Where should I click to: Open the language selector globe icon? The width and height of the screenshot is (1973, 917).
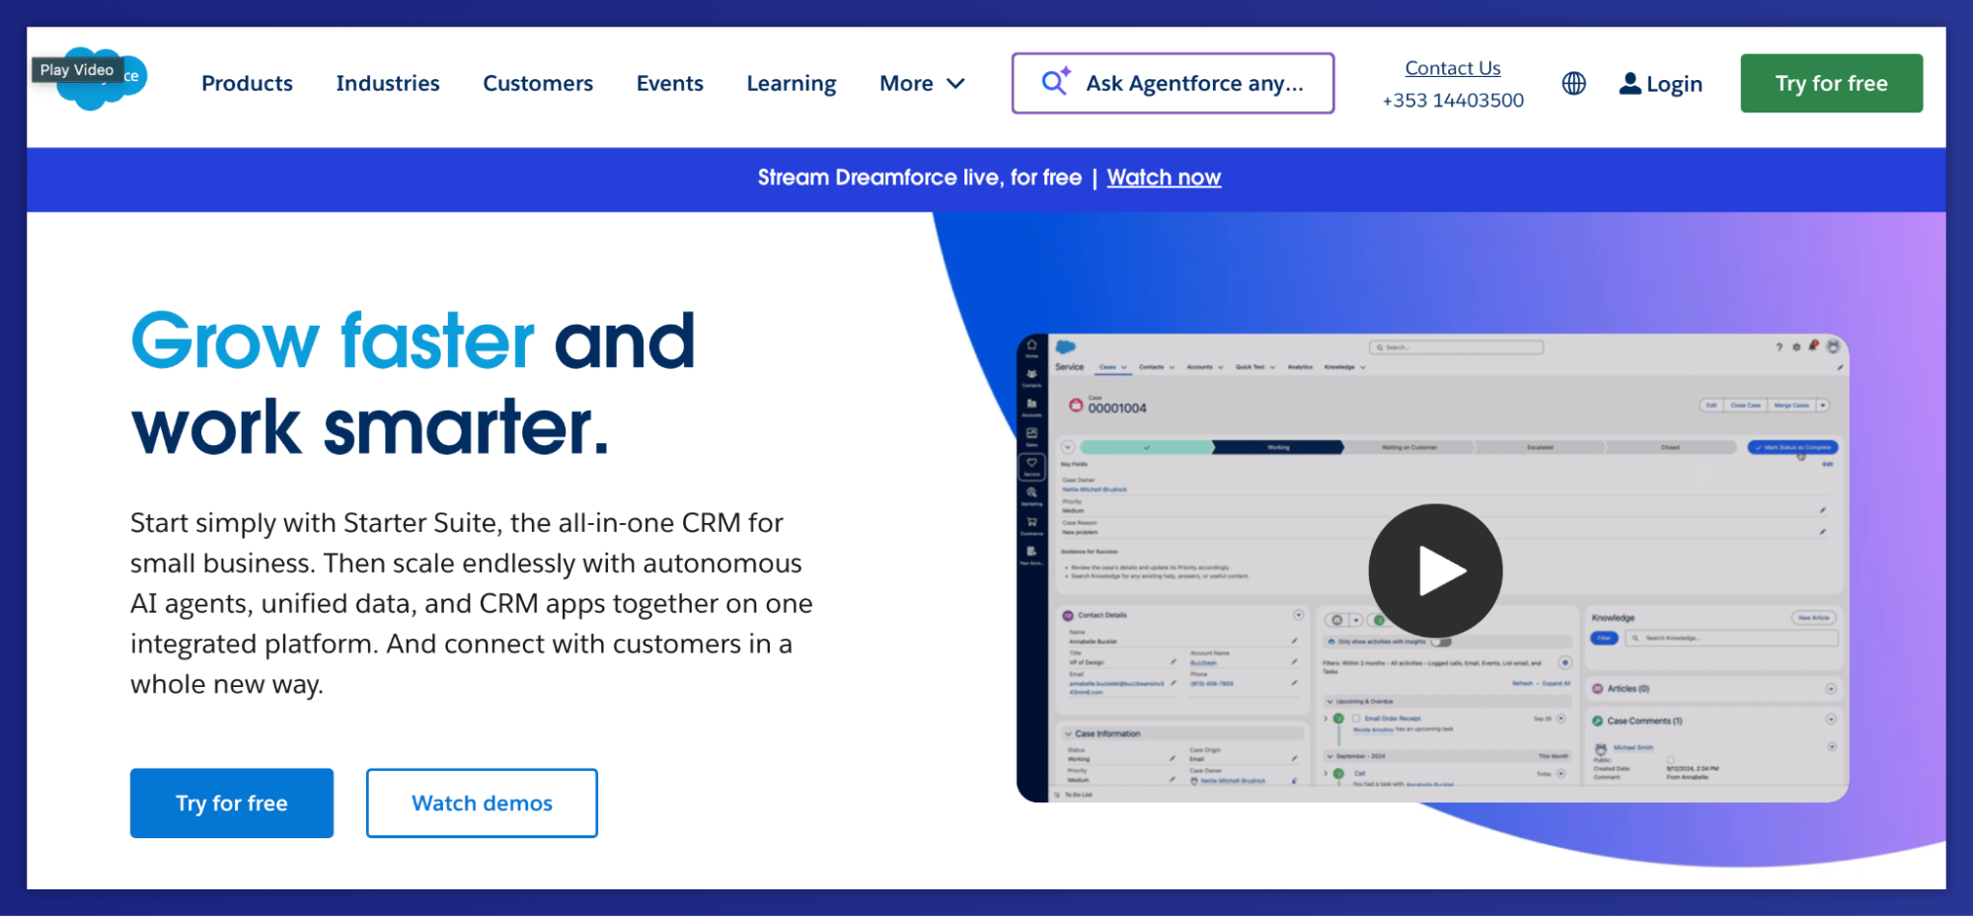pos(1574,84)
